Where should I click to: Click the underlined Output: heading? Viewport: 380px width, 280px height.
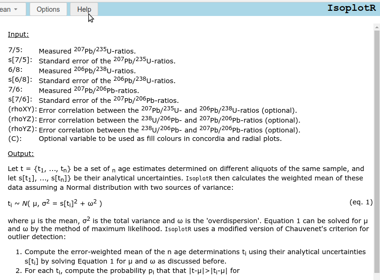(21, 154)
